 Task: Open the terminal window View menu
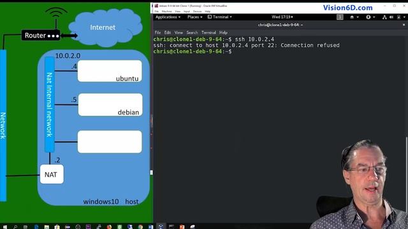tap(178, 32)
